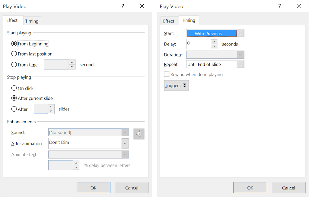
Task: Open the Duration dropdown
Action: (241, 55)
